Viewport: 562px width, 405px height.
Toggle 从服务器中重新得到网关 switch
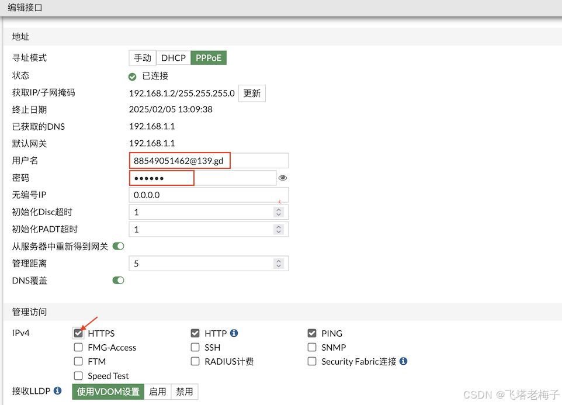pos(118,246)
